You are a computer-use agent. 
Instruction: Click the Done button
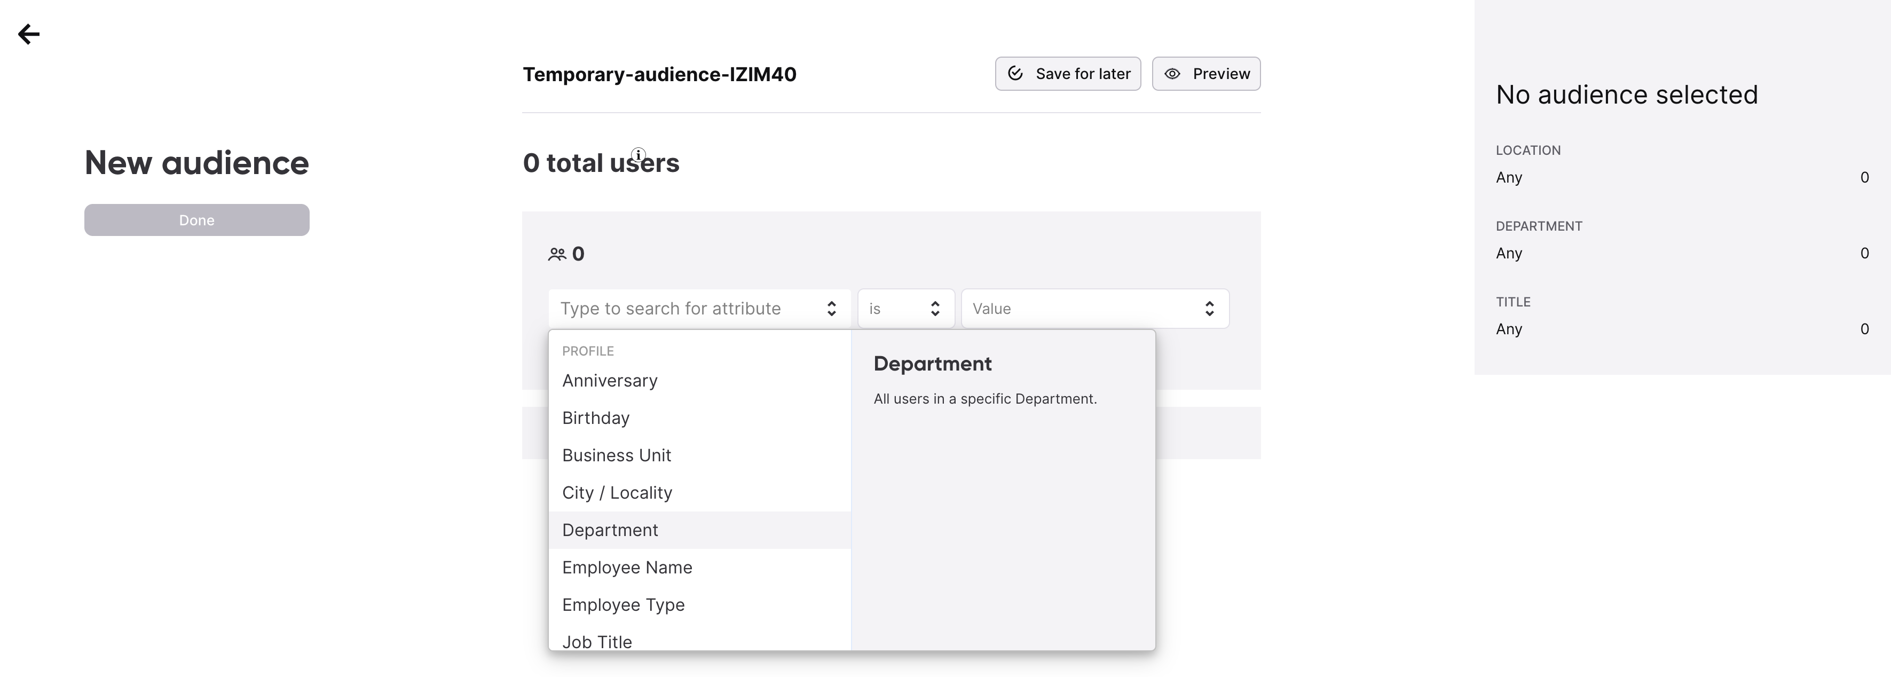[x=196, y=221]
